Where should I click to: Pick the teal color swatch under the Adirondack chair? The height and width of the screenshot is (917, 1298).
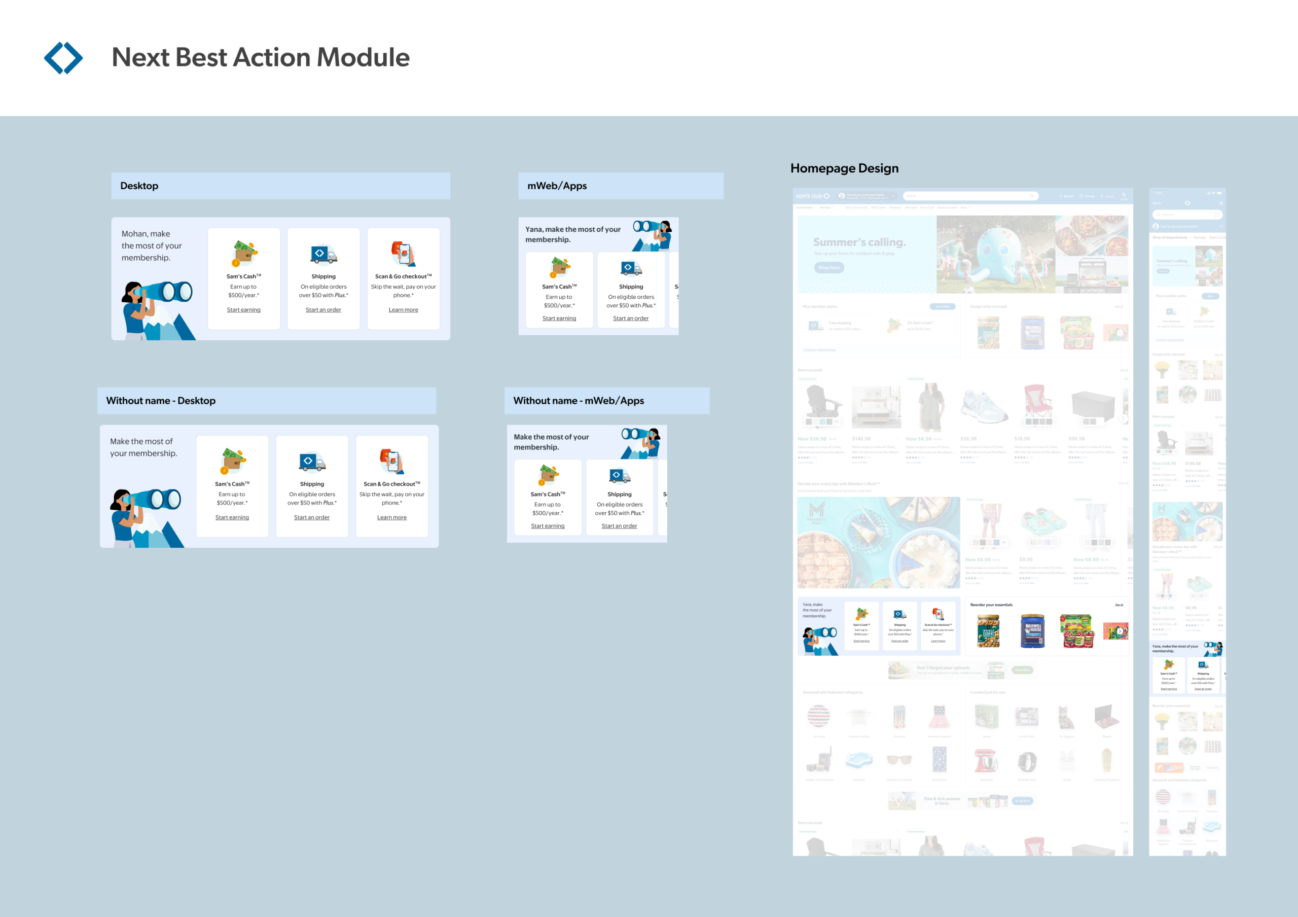(x=822, y=422)
